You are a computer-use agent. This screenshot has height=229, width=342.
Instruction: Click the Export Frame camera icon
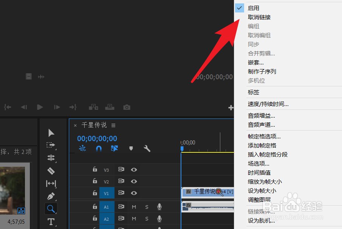click(127, 107)
